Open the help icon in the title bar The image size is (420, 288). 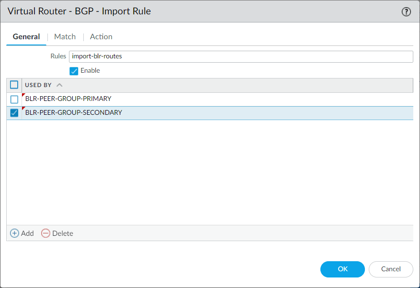[407, 11]
